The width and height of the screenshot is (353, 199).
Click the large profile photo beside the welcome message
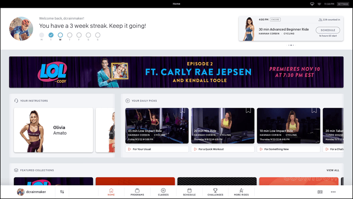[21, 28]
